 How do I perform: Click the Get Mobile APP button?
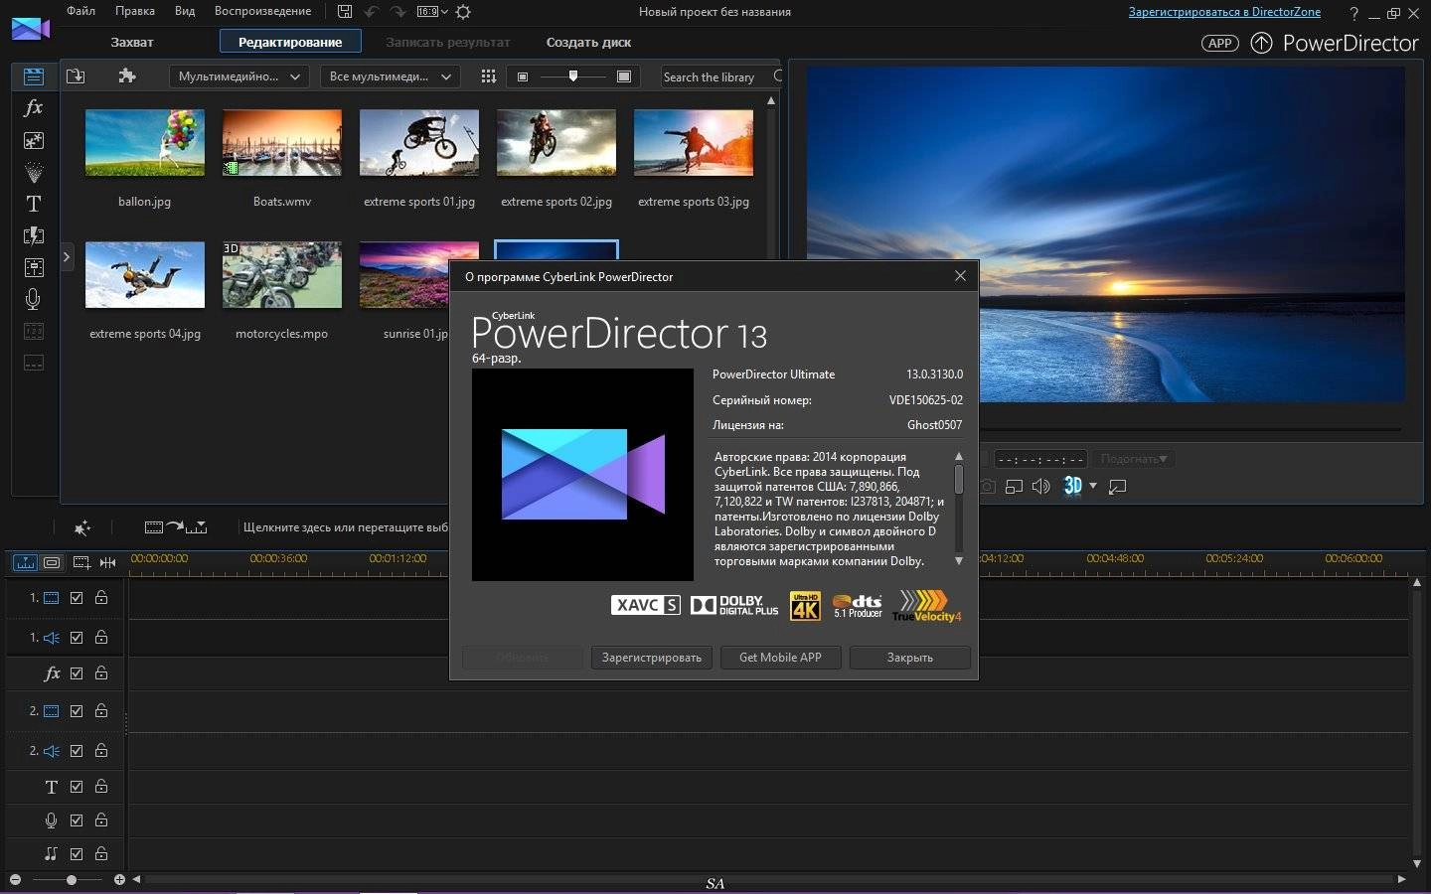tap(781, 658)
